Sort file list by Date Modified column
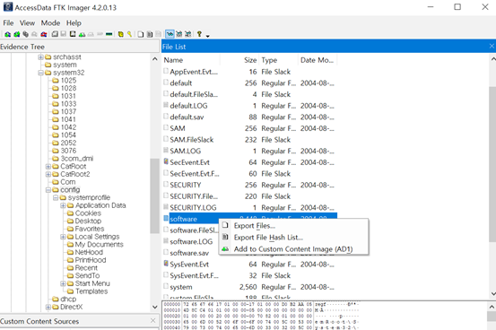The height and width of the screenshot is (330, 496). [x=318, y=60]
